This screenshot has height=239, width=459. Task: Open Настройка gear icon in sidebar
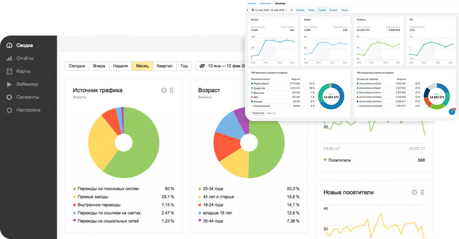9,110
